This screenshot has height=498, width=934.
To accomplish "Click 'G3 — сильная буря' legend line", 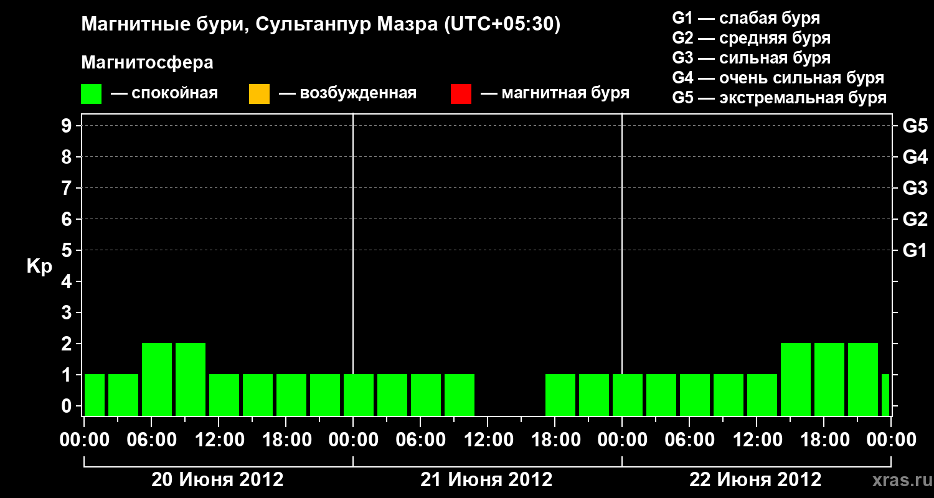I will [x=751, y=58].
